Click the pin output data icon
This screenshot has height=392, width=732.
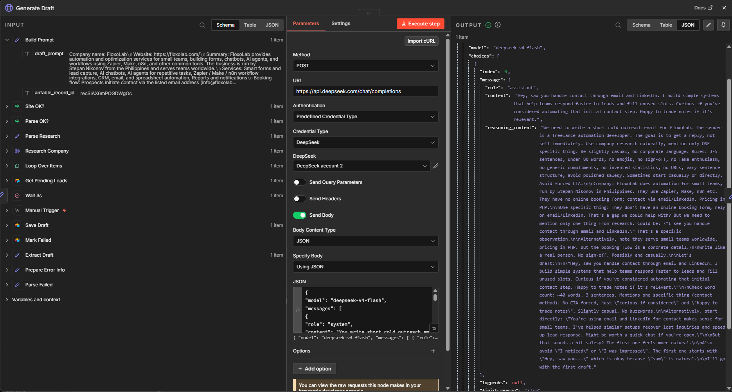pos(723,25)
